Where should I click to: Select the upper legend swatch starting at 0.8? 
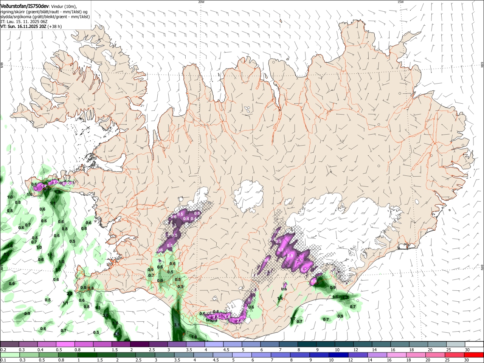click(x=84, y=344)
